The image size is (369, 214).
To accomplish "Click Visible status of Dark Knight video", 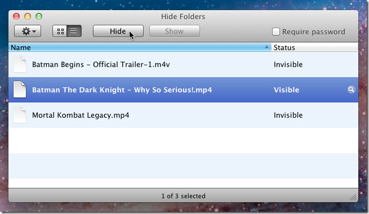I will point(286,90).
